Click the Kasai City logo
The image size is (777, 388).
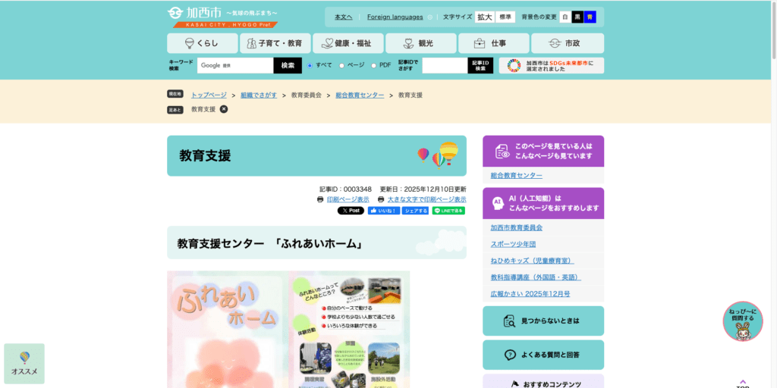[x=223, y=17]
